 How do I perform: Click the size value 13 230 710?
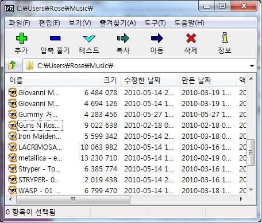99,158
